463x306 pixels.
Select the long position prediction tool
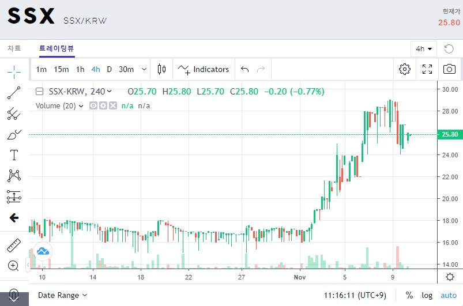coord(14,197)
